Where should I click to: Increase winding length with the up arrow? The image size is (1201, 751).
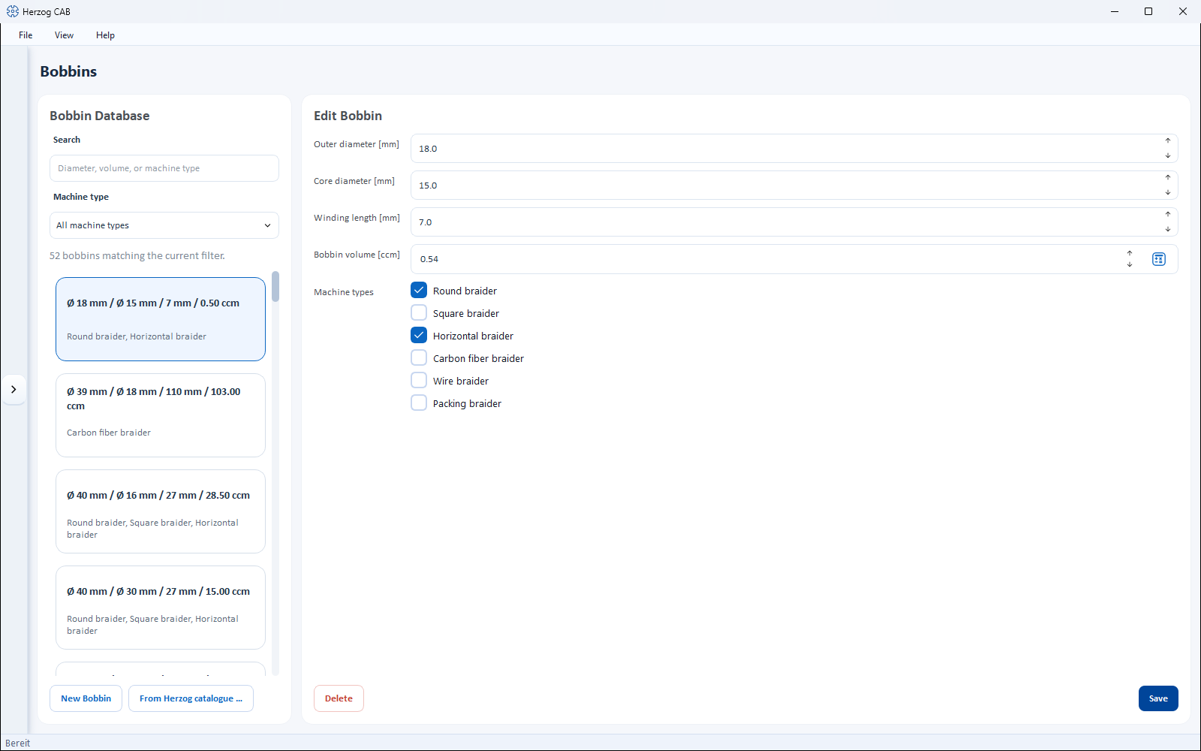point(1168,214)
